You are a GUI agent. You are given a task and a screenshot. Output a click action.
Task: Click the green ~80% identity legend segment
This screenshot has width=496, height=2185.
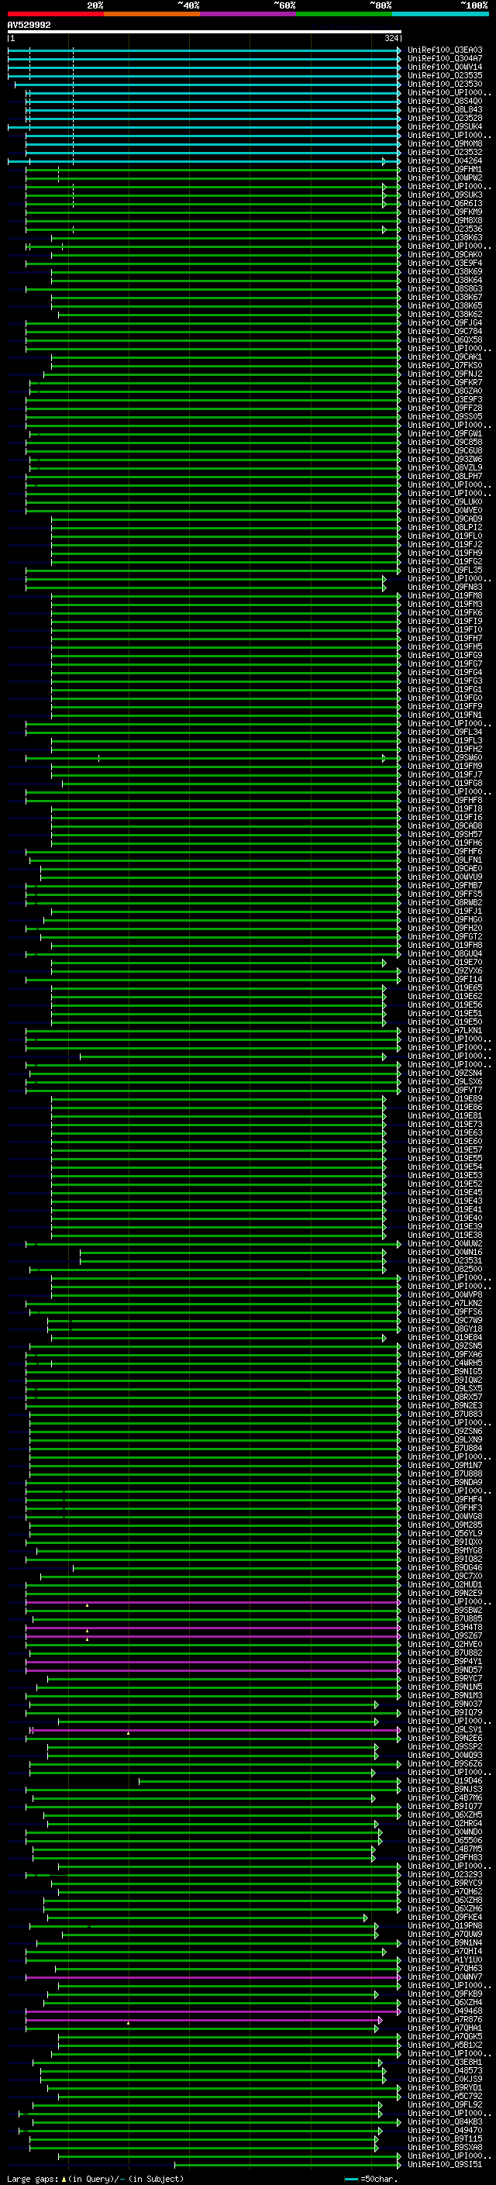(x=344, y=14)
